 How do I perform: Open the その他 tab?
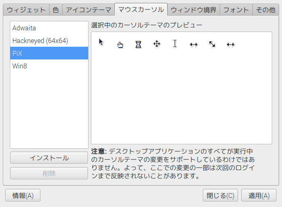click(x=266, y=10)
